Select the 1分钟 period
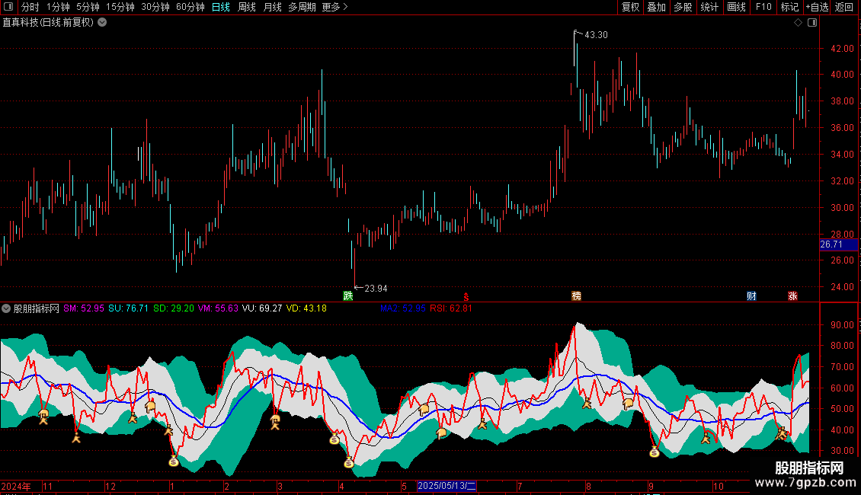This screenshot has height=495, width=861. tap(58, 7)
